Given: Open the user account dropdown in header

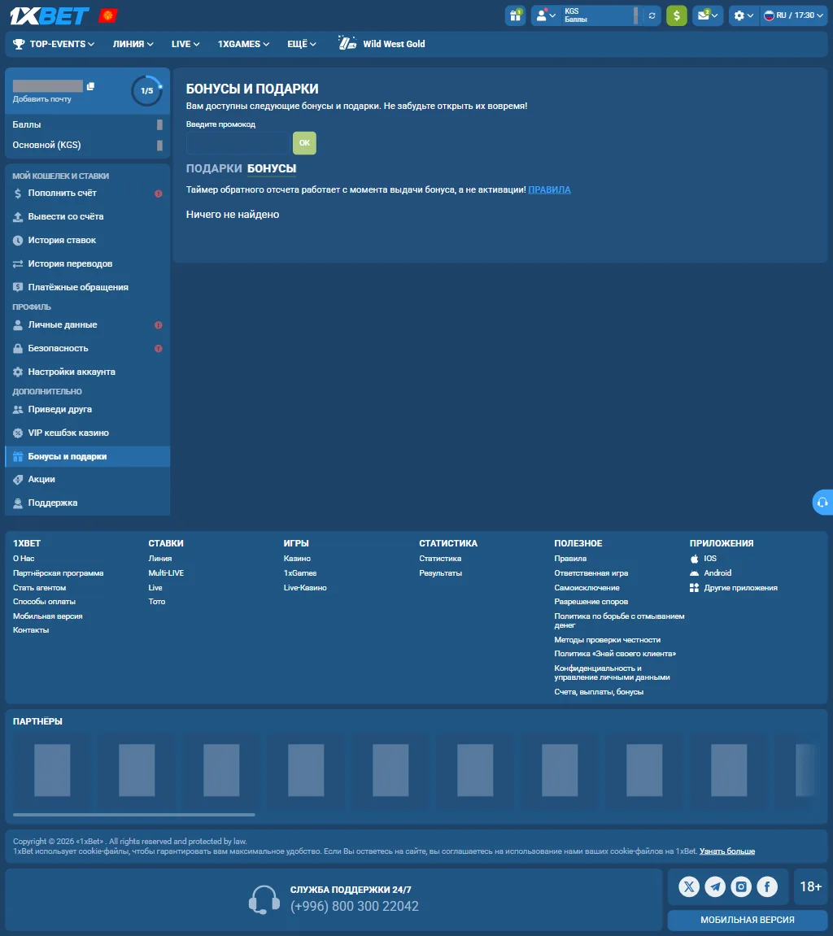Looking at the screenshot, I should pos(547,15).
